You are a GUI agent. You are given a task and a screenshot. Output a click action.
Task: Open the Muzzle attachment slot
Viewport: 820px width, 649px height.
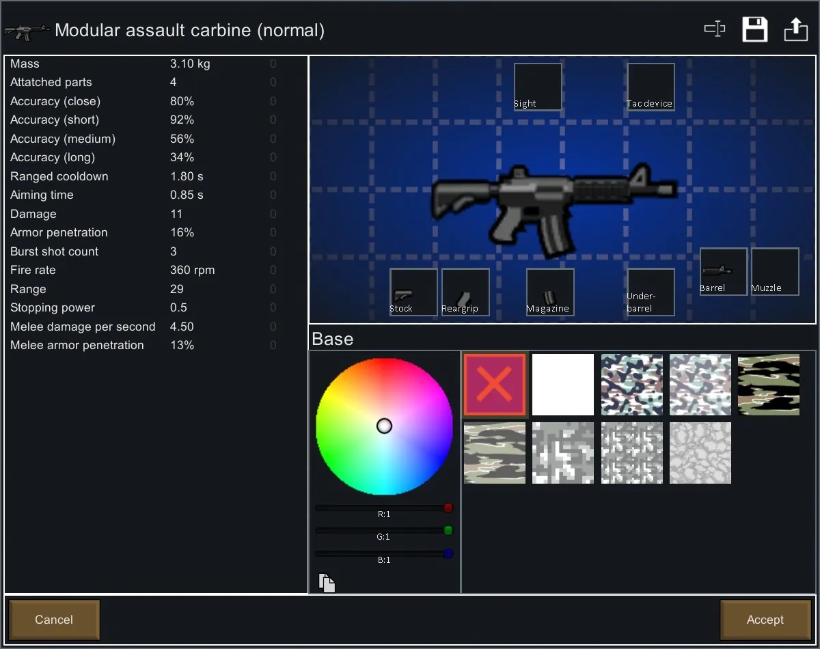(x=775, y=271)
